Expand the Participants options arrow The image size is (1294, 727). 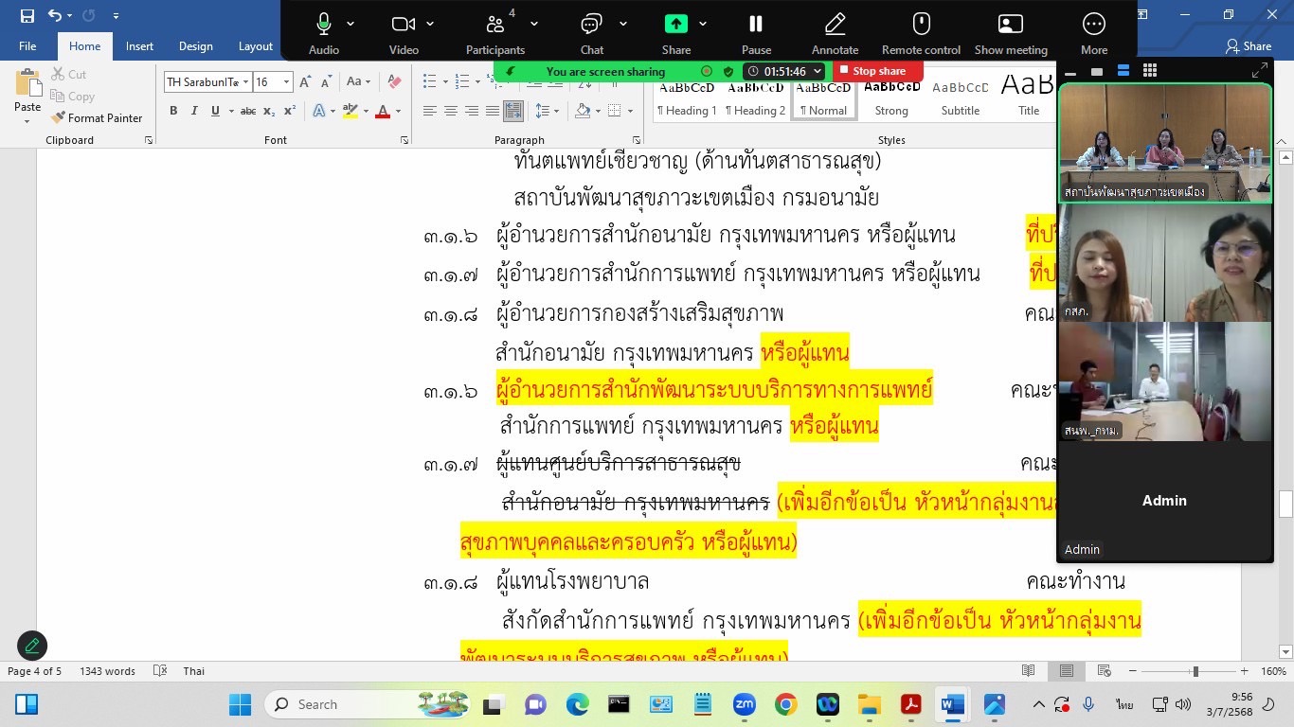coord(534,24)
